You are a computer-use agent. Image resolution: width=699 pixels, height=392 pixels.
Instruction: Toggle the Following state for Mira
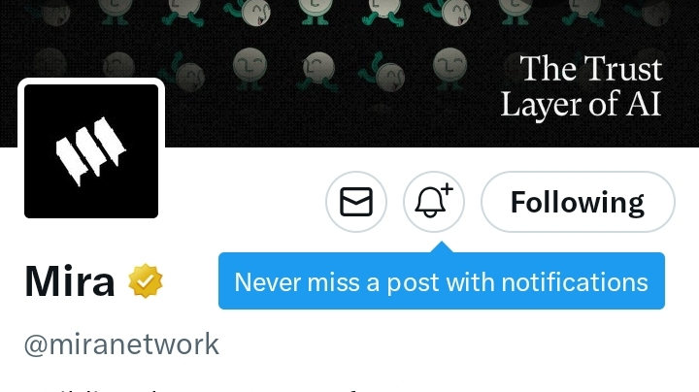[x=578, y=202]
